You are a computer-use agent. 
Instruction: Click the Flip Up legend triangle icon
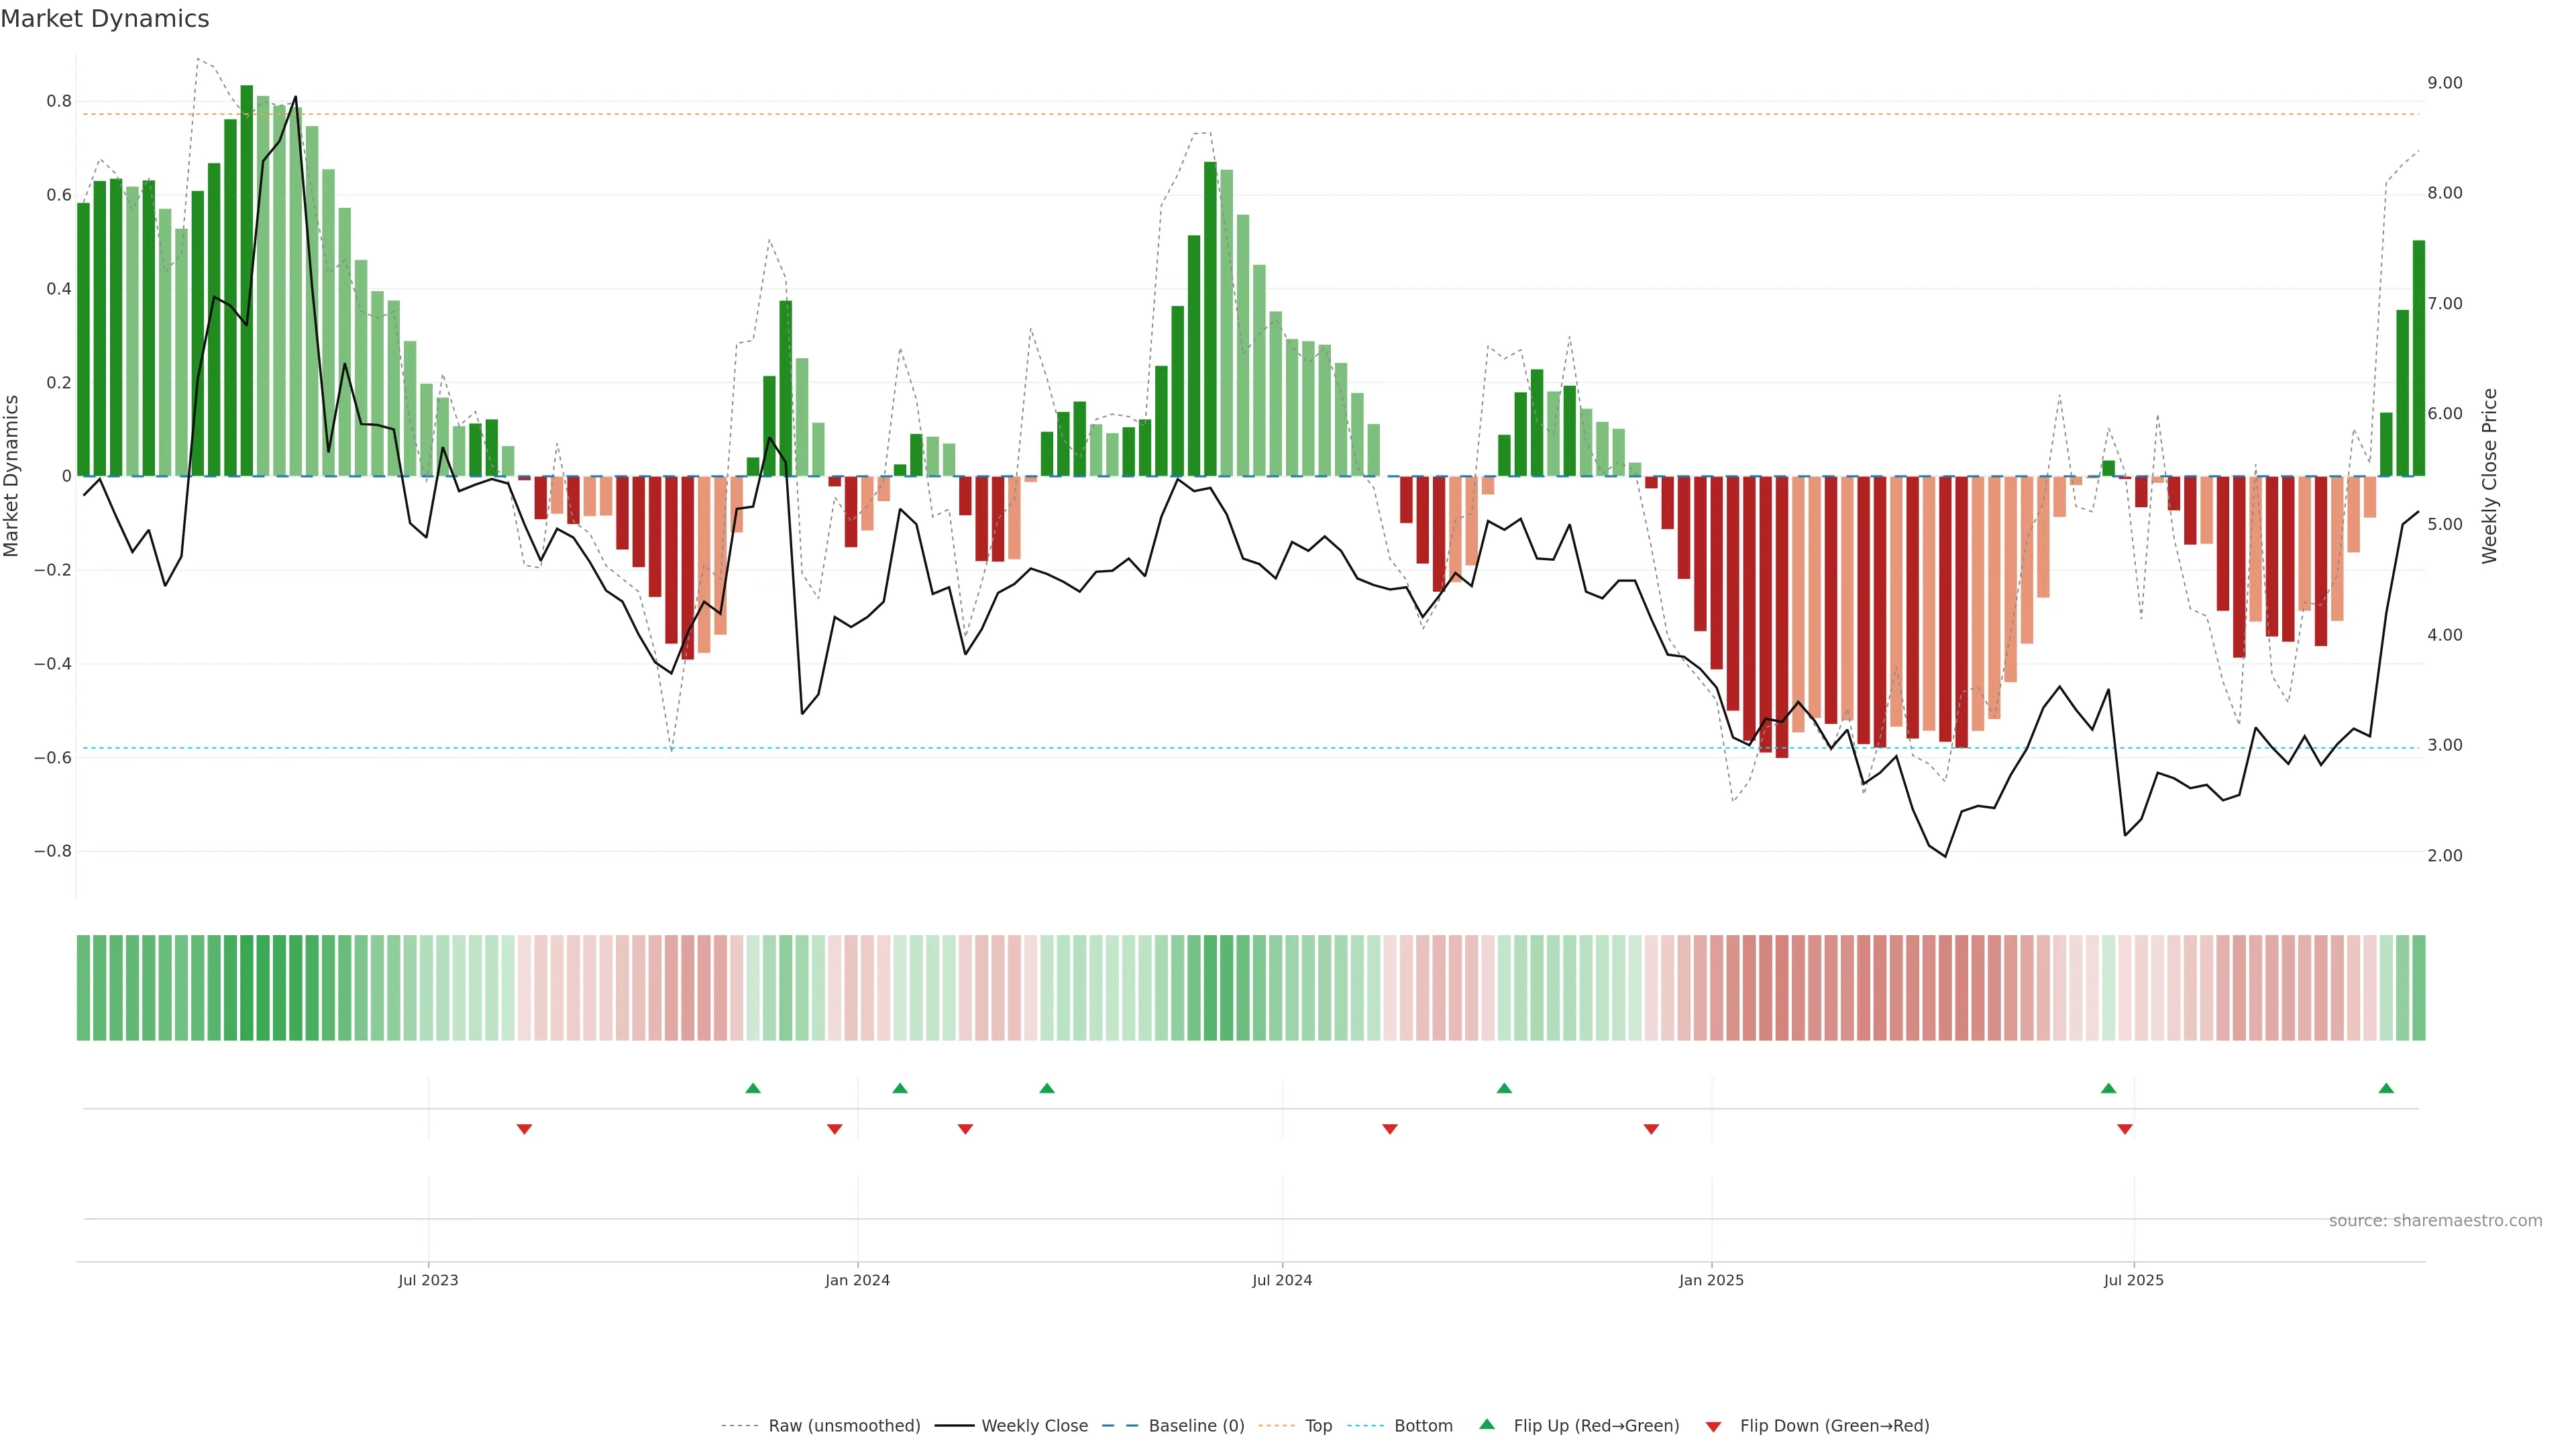click(x=1487, y=1424)
